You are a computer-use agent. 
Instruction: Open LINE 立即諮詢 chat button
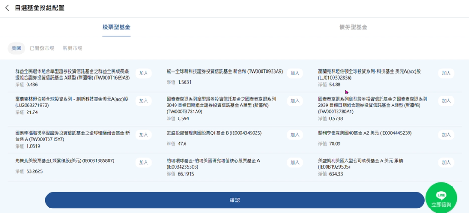tap(441, 198)
